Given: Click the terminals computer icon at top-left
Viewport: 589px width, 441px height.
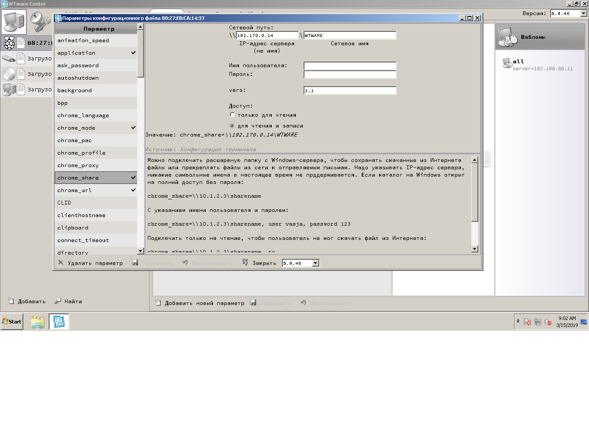Looking at the screenshot, I should coord(14,22).
